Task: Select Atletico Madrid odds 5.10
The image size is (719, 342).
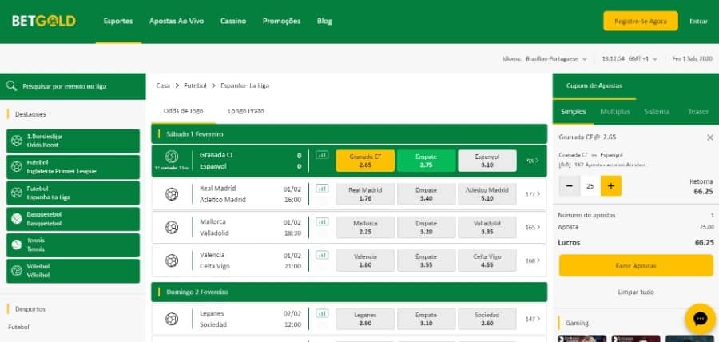Action: (487, 194)
